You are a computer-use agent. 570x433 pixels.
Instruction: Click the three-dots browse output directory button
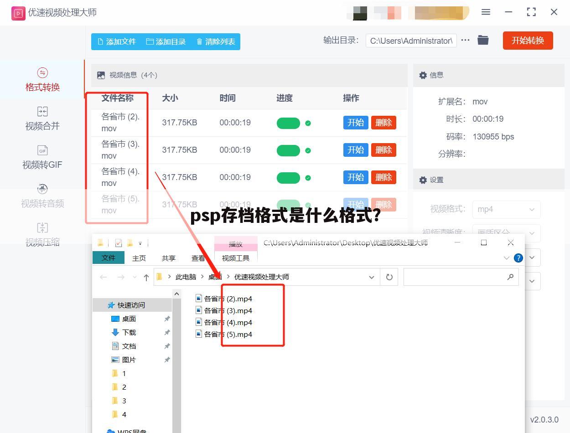(465, 40)
